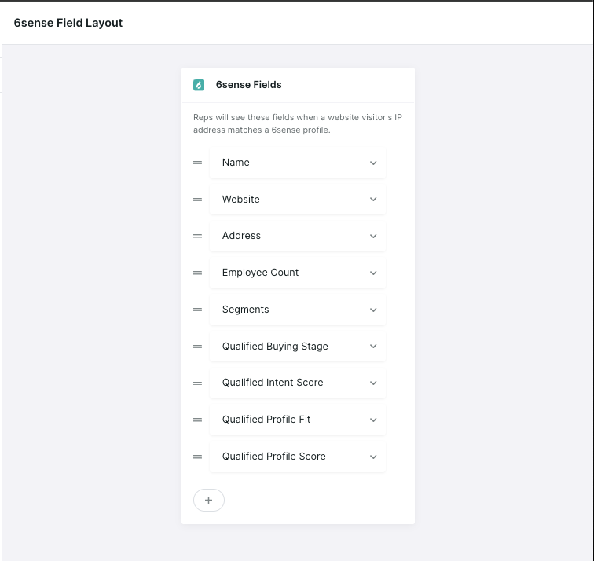The height and width of the screenshot is (561, 594).
Task: Click the drag handle beside Qualified Profile Fit
Action: coord(197,420)
